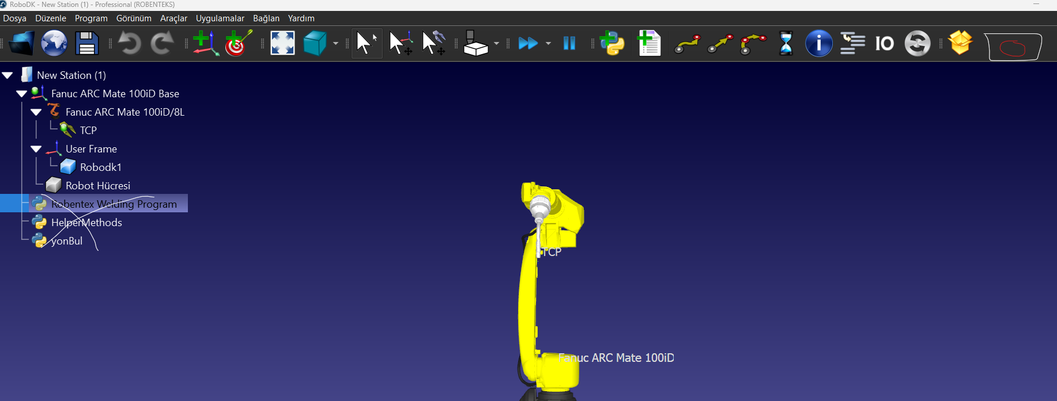Image resolution: width=1057 pixels, height=401 pixels.
Task: Activate the move reference frames cursor tool
Action: click(401, 43)
